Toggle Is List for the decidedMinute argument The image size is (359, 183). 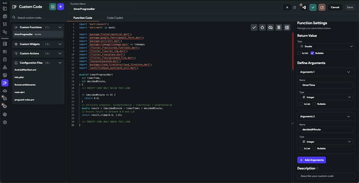(x=301, y=148)
